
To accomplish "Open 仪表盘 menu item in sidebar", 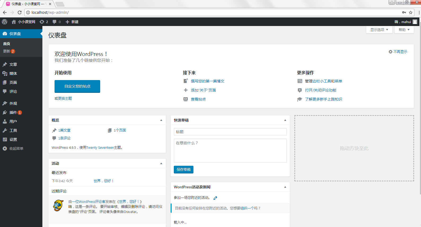I will 21,34.
